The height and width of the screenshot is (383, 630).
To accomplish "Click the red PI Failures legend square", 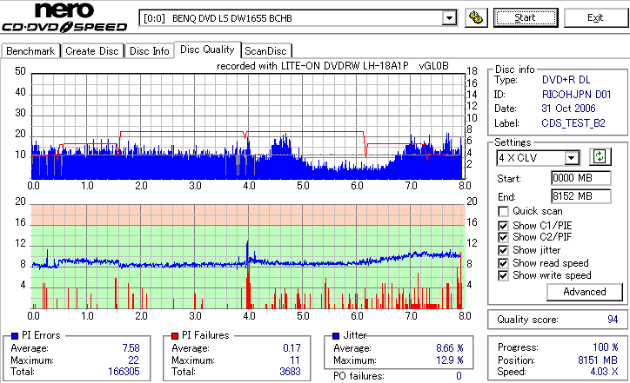I will click(175, 336).
